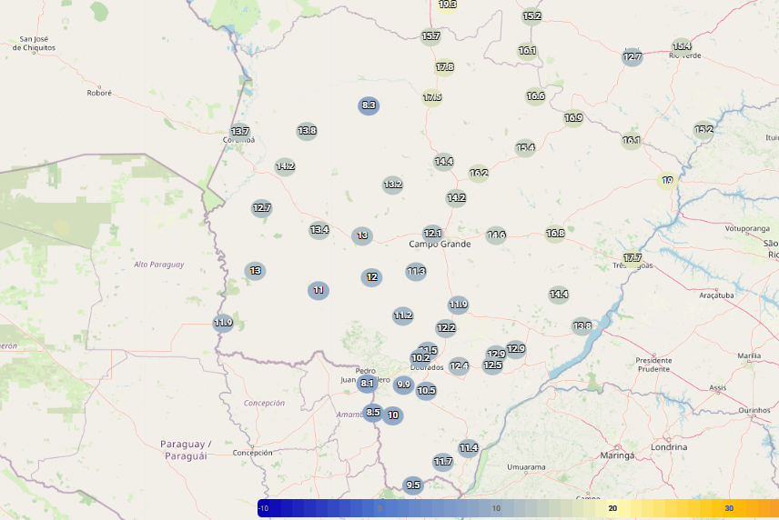Screen dimensions: 779x520
Task: Click the Assis town label
Action: click(x=718, y=387)
